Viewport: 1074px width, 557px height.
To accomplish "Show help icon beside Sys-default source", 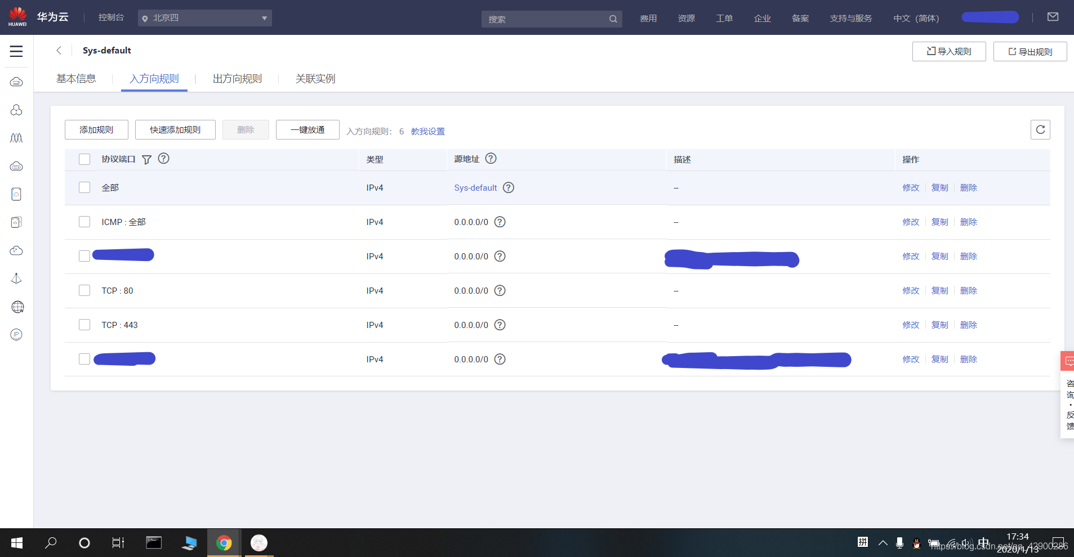I will coord(508,187).
